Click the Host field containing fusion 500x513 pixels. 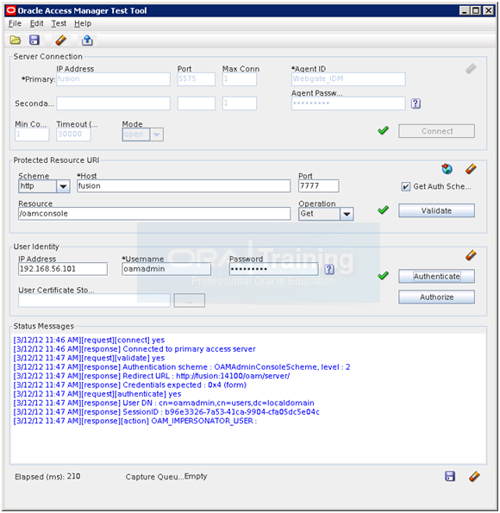point(184,186)
